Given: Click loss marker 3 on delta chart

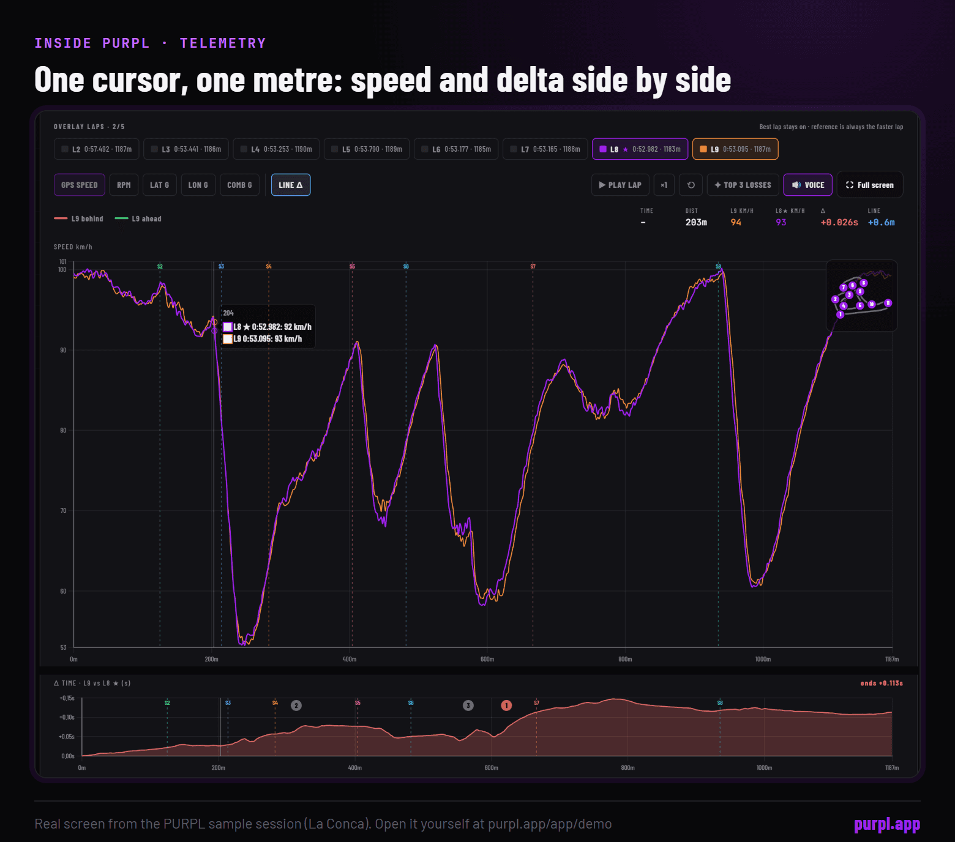Looking at the screenshot, I should (468, 706).
